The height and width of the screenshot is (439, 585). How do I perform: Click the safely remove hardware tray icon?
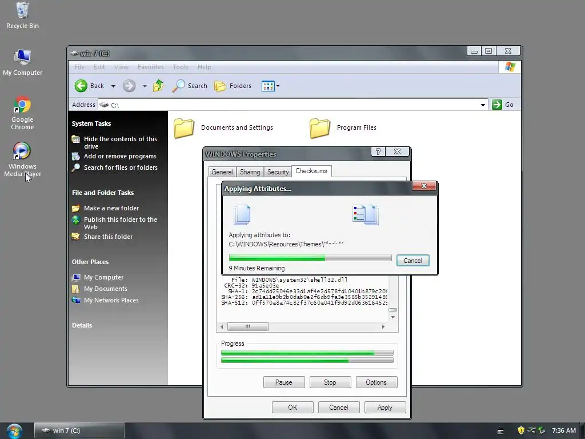pos(542,430)
